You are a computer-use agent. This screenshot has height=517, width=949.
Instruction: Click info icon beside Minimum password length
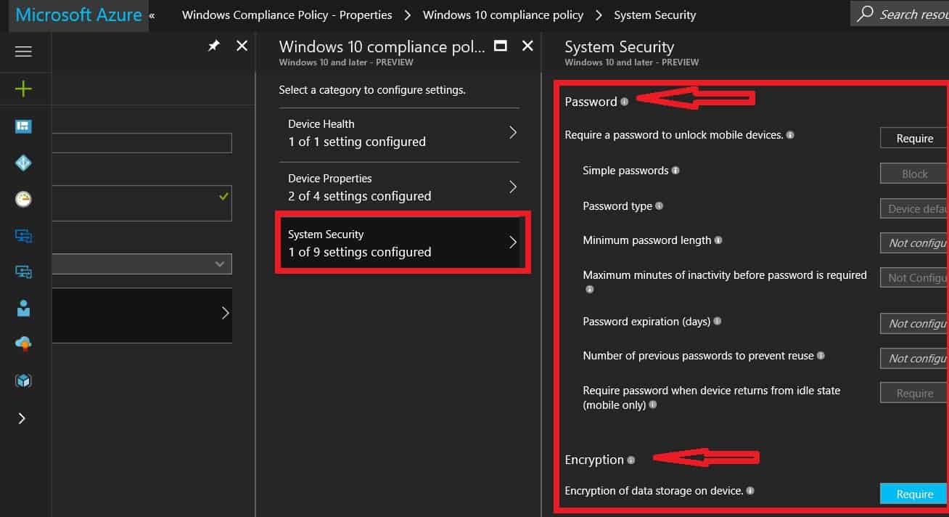click(x=718, y=240)
